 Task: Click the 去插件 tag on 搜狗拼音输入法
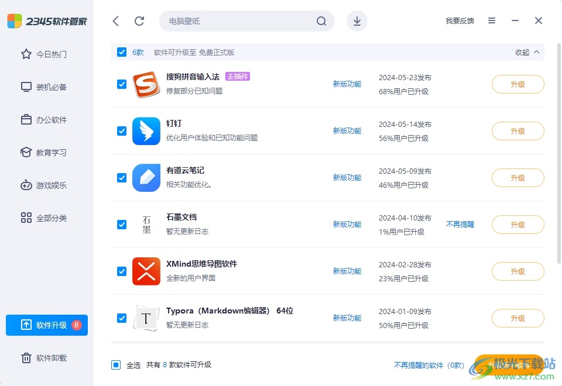point(238,76)
